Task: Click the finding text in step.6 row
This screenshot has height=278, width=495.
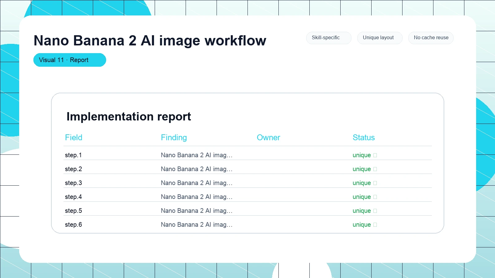Action: [x=197, y=225]
